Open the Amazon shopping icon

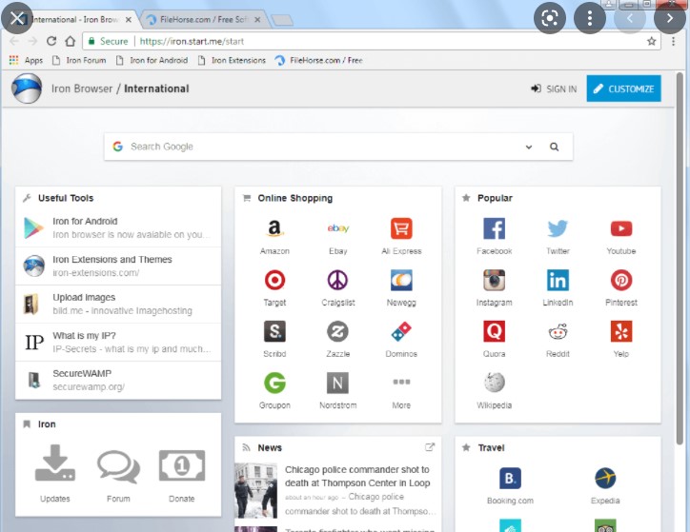pyautogui.click(x=274, y=228)
